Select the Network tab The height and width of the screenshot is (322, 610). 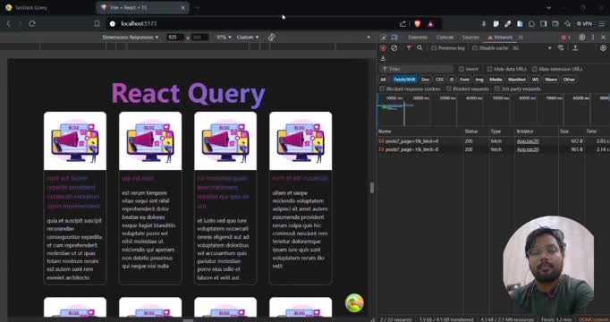click(500, 38)
